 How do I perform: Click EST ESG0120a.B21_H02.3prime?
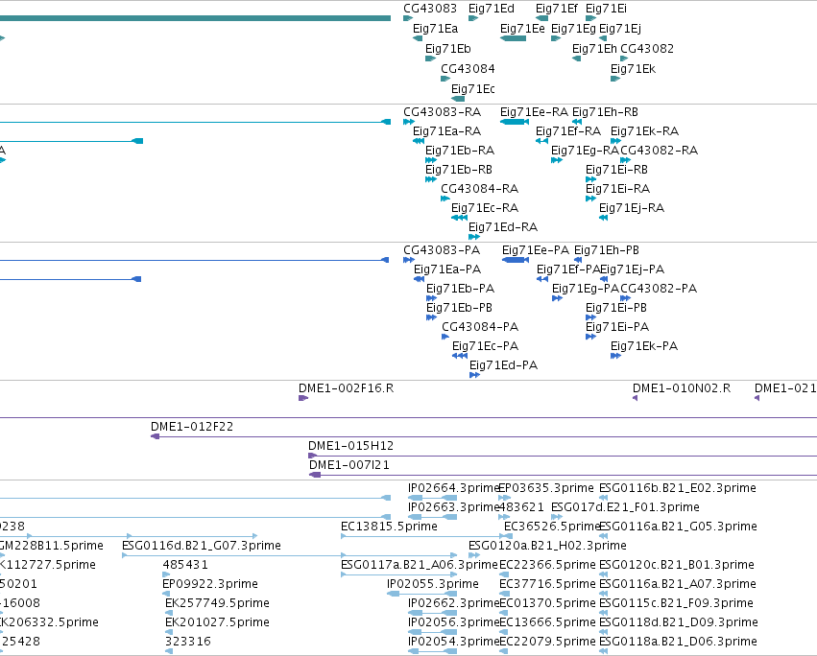pos(547,546)
